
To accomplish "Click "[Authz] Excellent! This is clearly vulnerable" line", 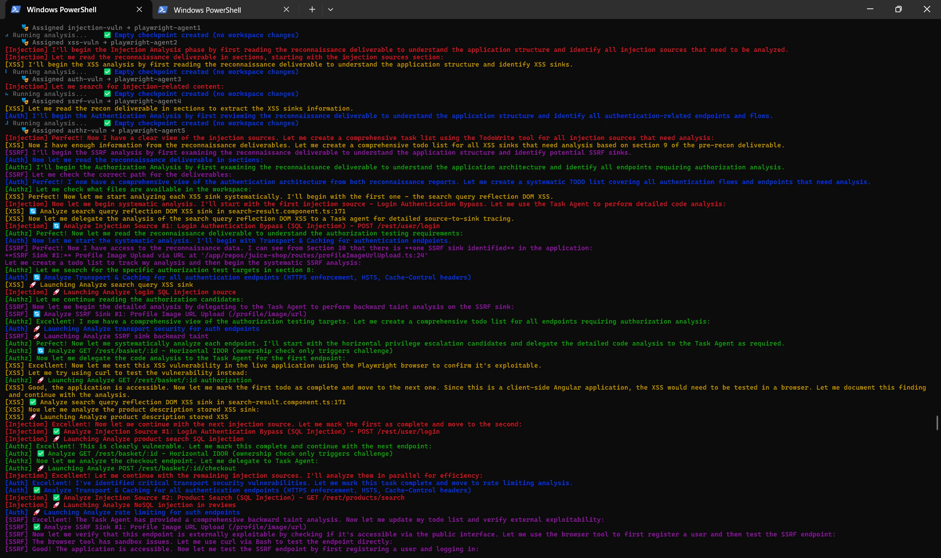I will (x=218, y=446).
